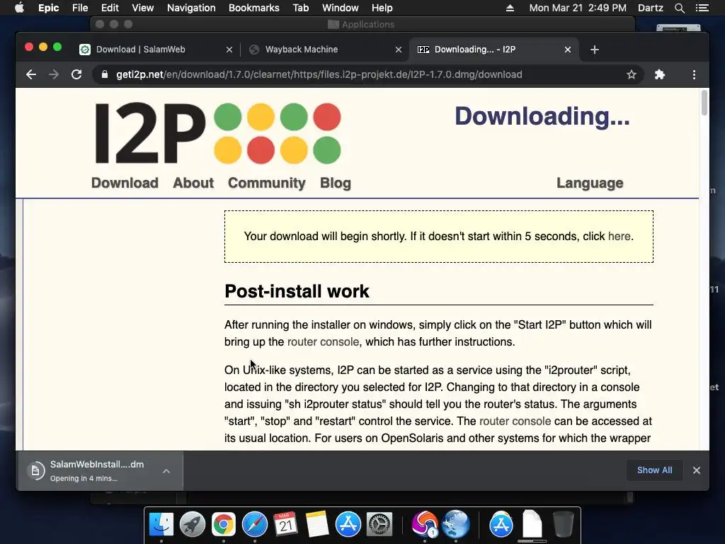This screenshot has width=725, height=544.
Task: Open the Trash in the Dock
Action: [563, 524]
